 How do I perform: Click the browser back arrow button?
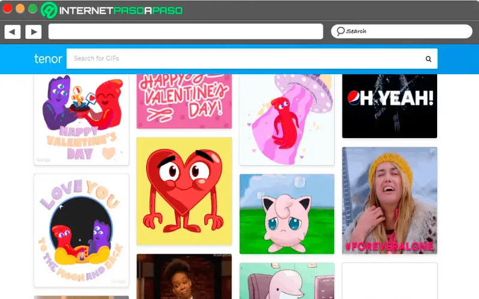pos(13,32)
